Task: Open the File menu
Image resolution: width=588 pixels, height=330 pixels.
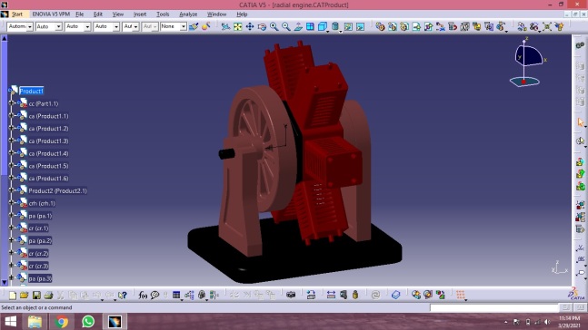Action: tap(79, 15)
